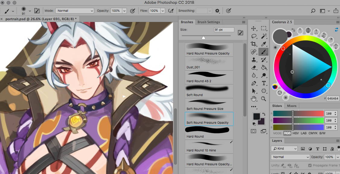Filter layers by pixel layers
The height and width of the screenshot is (174, 340).
[x=303, y=149]
